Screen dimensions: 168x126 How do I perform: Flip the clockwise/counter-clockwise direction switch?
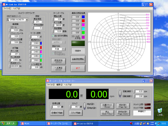85,106
